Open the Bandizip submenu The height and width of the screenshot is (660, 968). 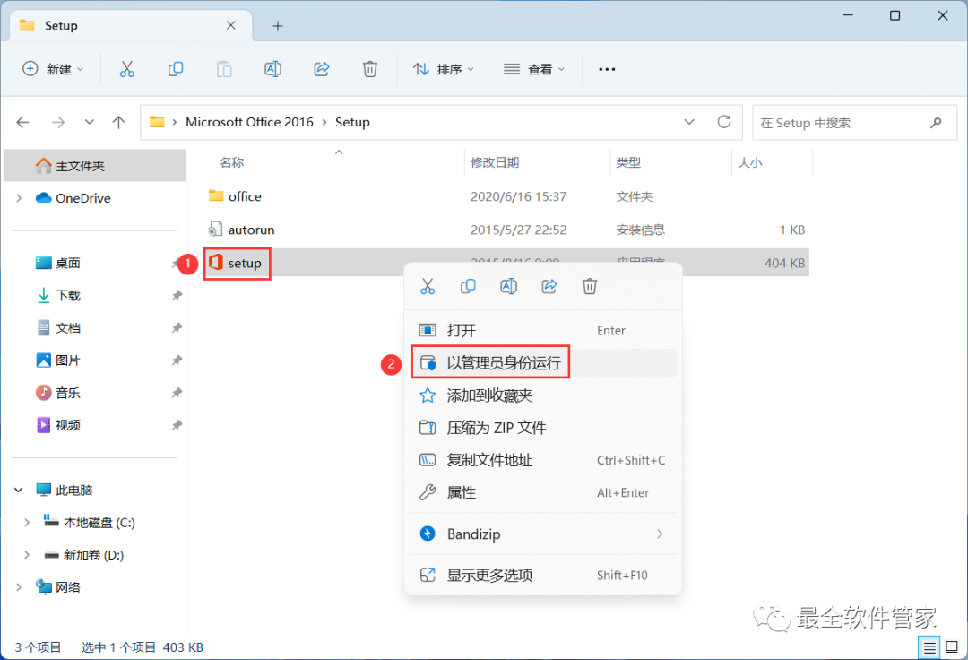coord(543,534)
